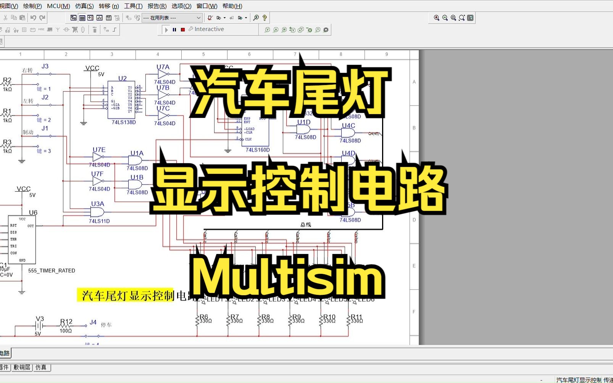
Task: Place a bus with the bus icon
Action: click(x=115, y=29)
